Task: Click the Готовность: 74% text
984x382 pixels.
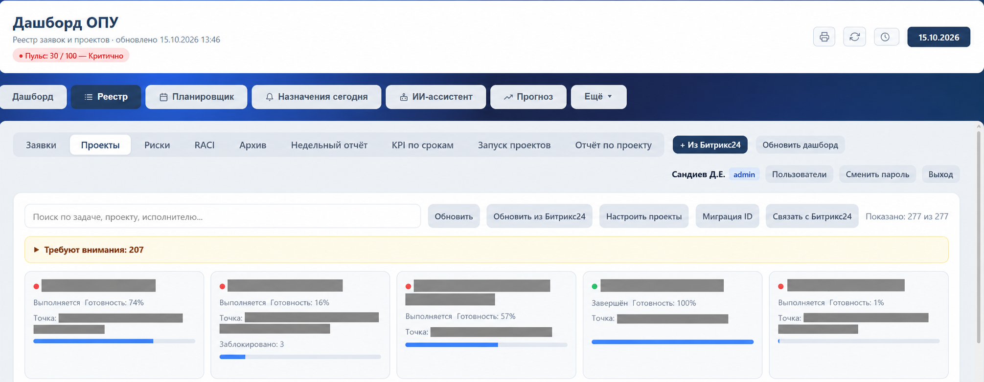Action: (x=114, y=303)
